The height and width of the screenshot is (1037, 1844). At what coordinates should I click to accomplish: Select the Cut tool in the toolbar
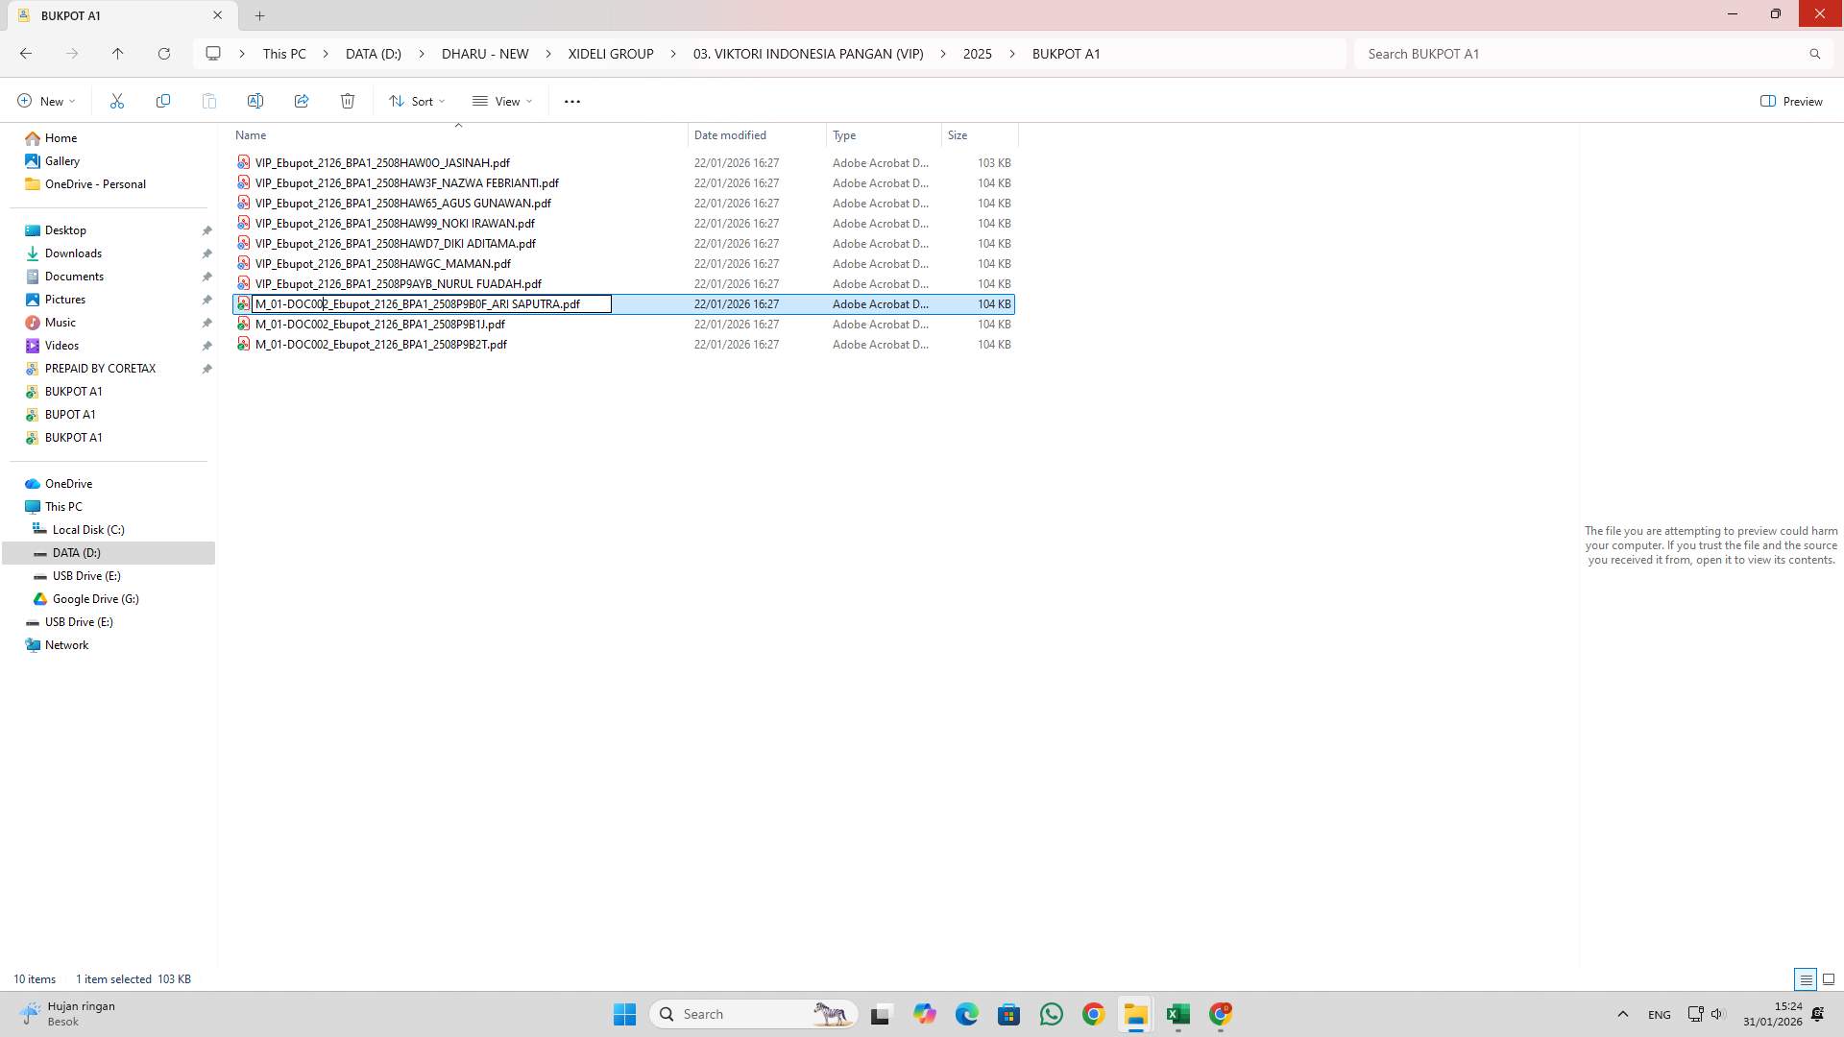(117, 101)
